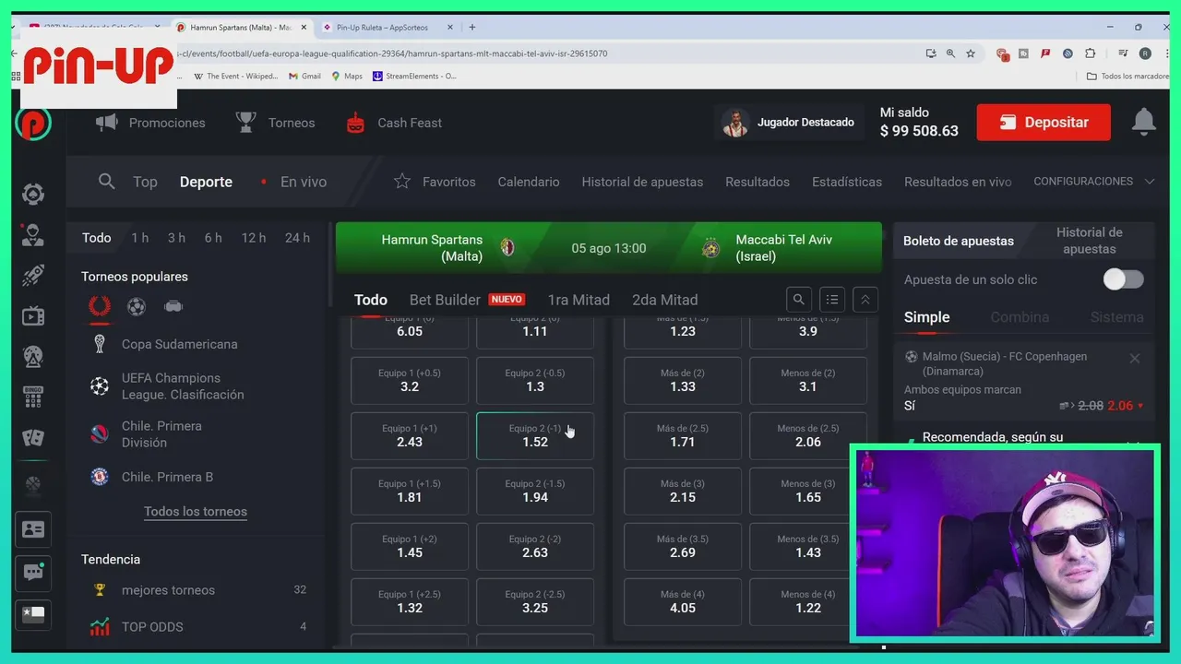Open playing cards icon in left sidebar
The width and height of the screenshot is (1181, 664).
(x=33, y=438)
